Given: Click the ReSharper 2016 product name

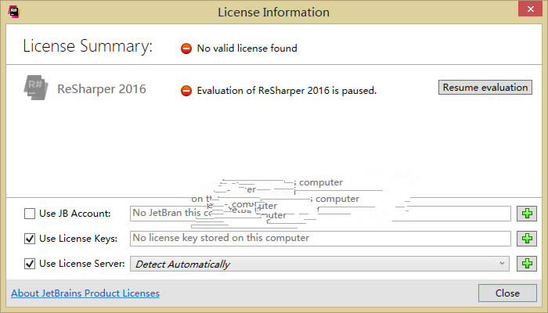Looking at the screenshot, I should (102, 89).
